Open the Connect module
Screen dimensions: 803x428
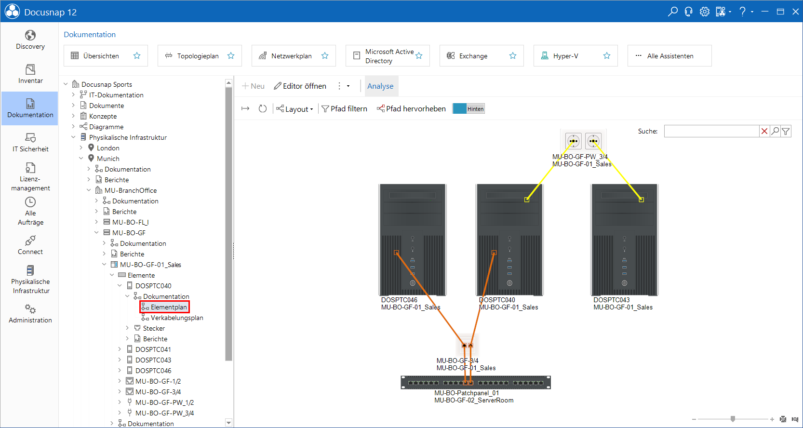click(30, 245)
